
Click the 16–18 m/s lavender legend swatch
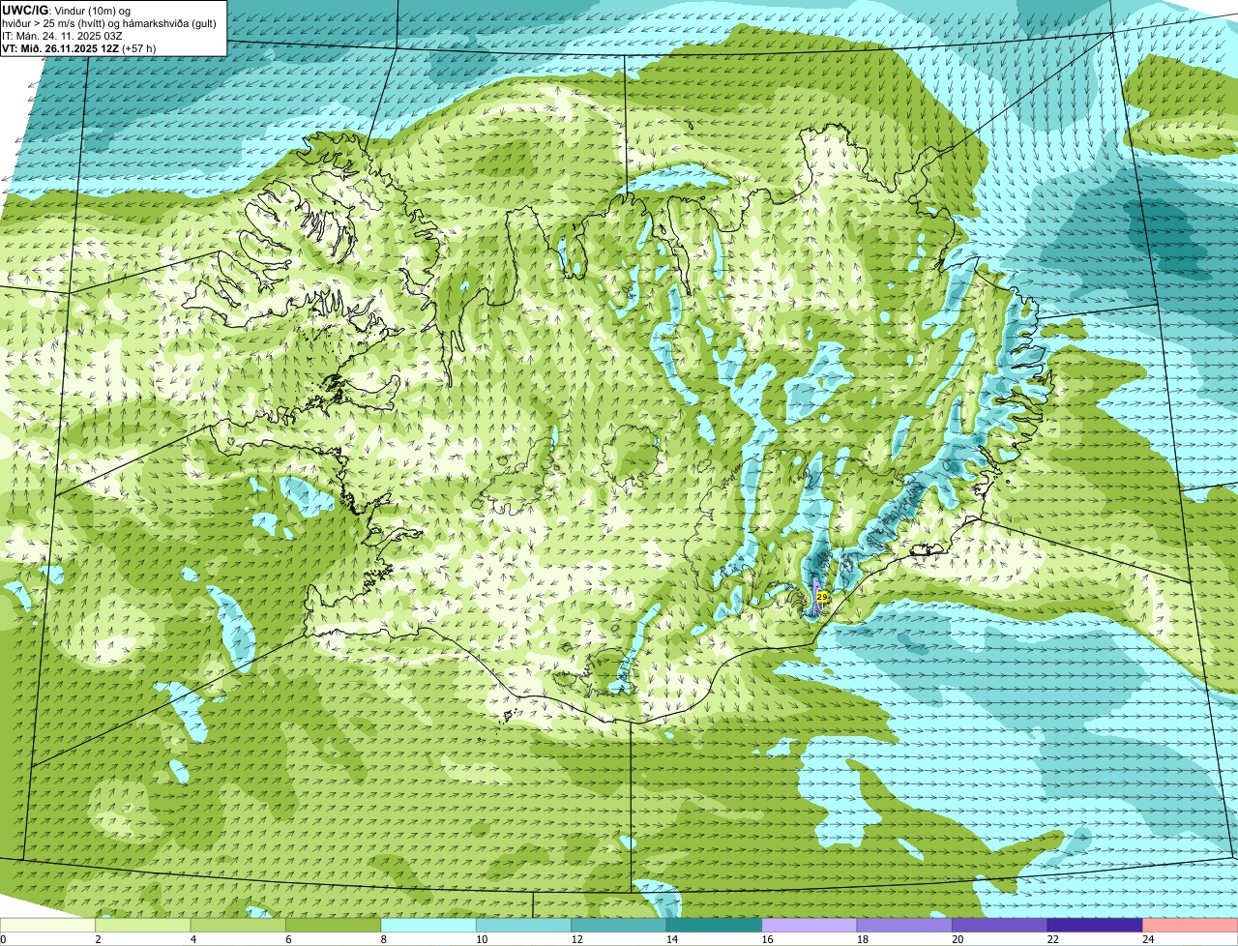[810, 925]
